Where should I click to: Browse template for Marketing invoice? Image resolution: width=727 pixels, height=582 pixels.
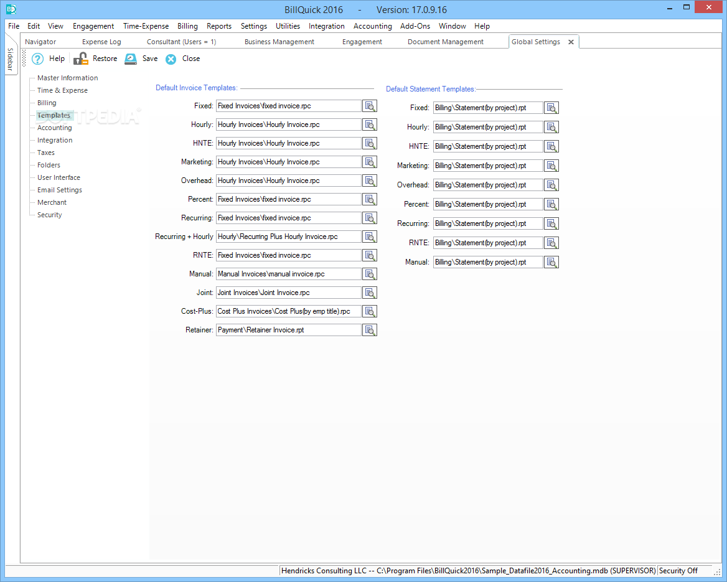370,162
